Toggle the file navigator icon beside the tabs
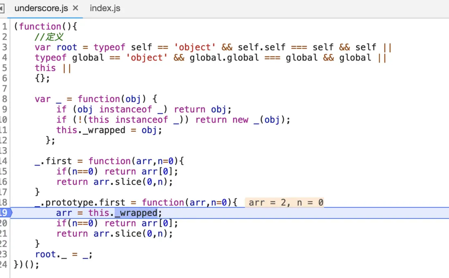 [x=2, y=8]
